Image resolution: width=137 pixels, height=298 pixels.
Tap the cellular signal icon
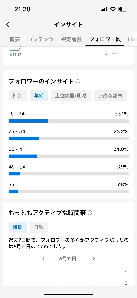pyautogui.click(x=104, y=9)
